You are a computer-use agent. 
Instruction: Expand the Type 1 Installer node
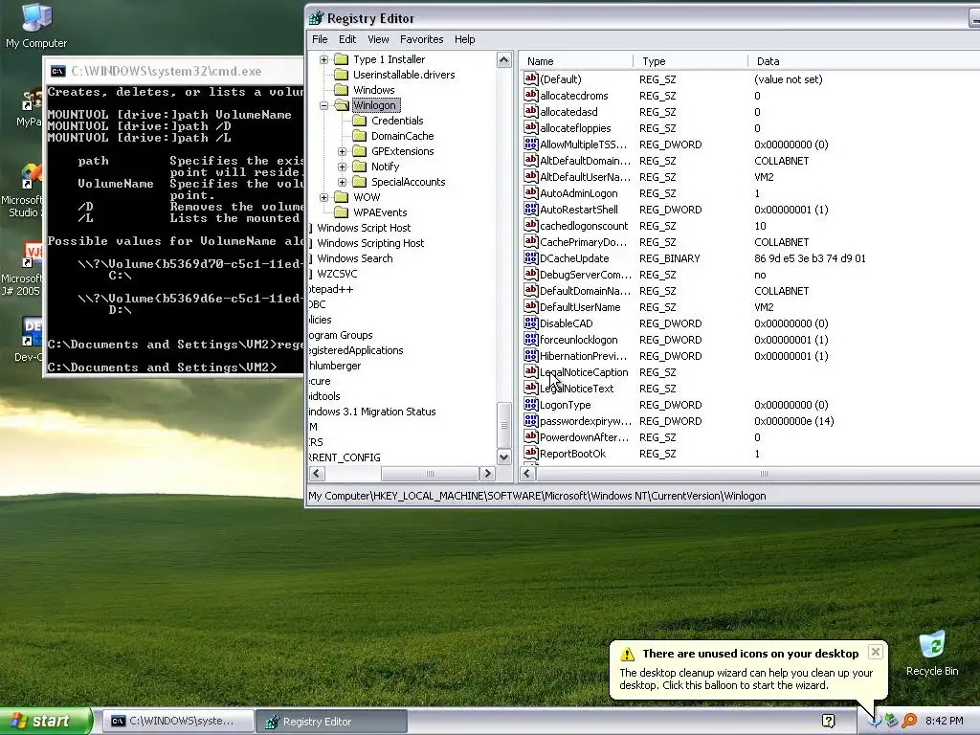pyautogui.click(x=323, y=59)
